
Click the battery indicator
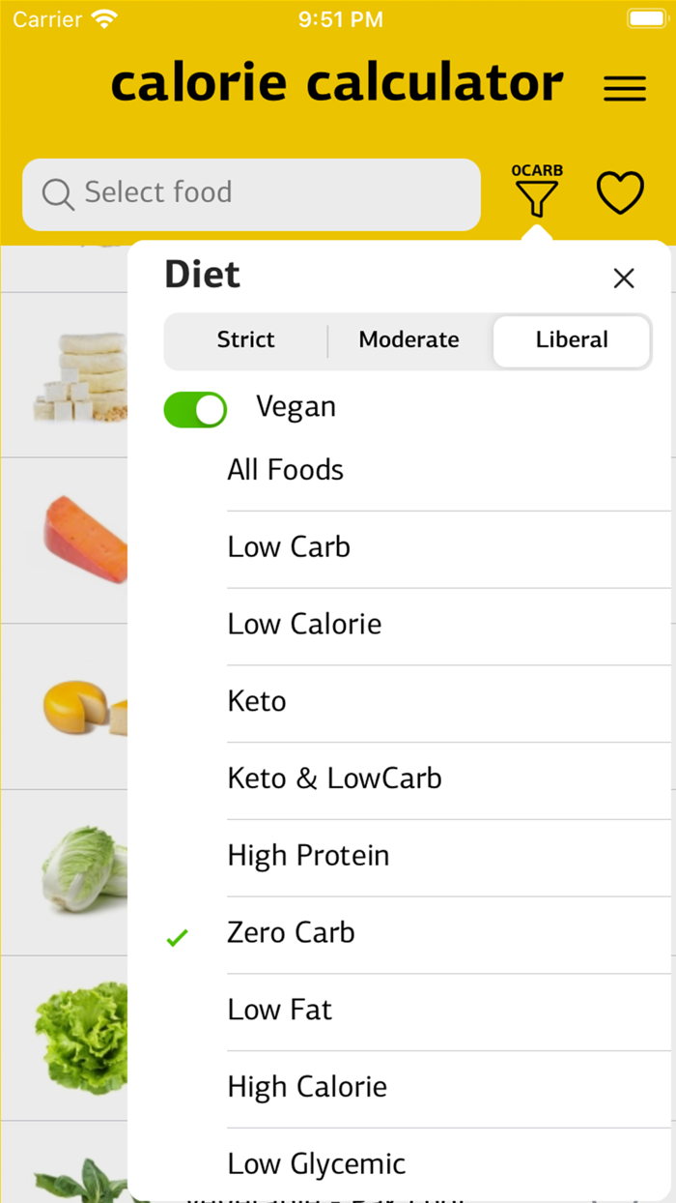pyautogui.click(x=641, y=16)
